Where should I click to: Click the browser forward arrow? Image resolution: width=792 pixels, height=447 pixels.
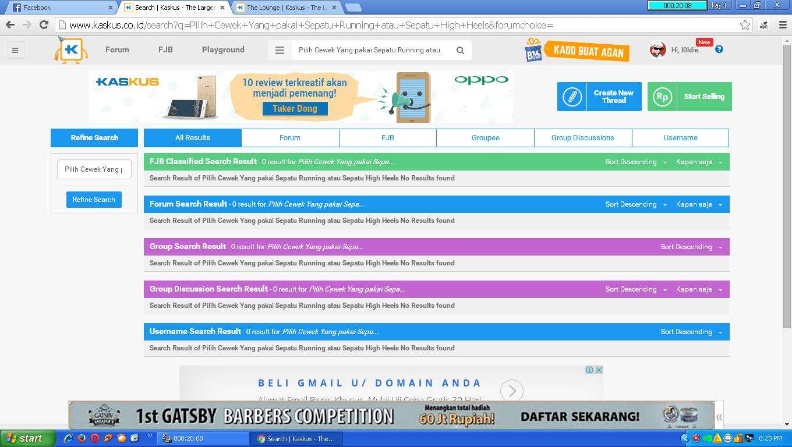27,24
